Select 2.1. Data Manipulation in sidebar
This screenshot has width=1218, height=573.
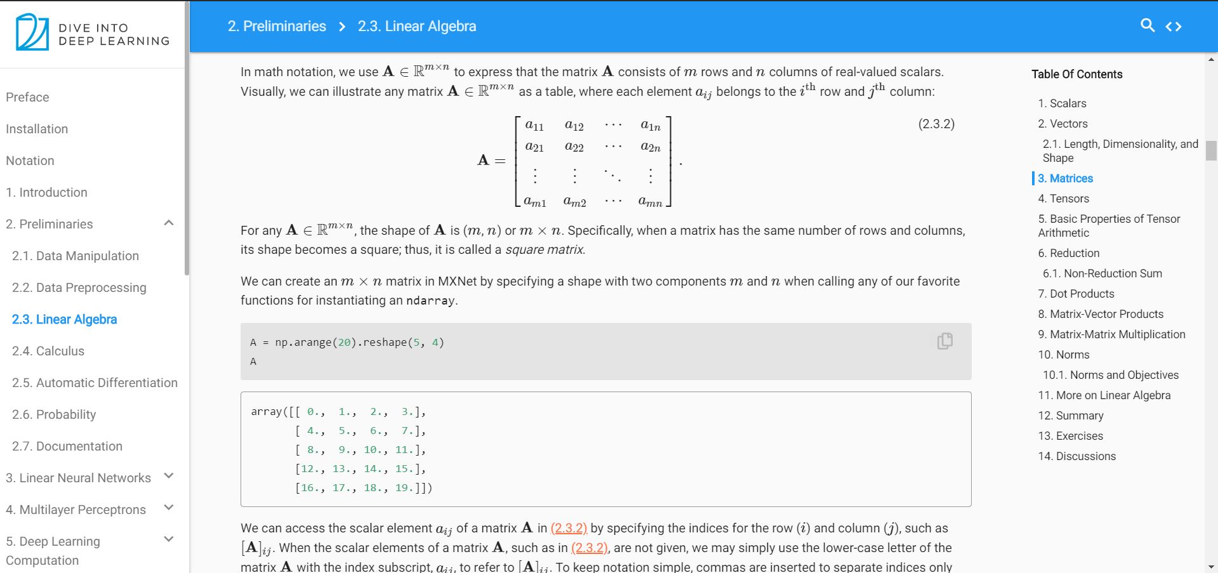(x=76, y=255)
